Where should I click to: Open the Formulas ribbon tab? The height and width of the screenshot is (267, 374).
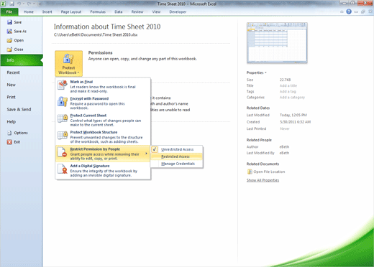[98, 11]
